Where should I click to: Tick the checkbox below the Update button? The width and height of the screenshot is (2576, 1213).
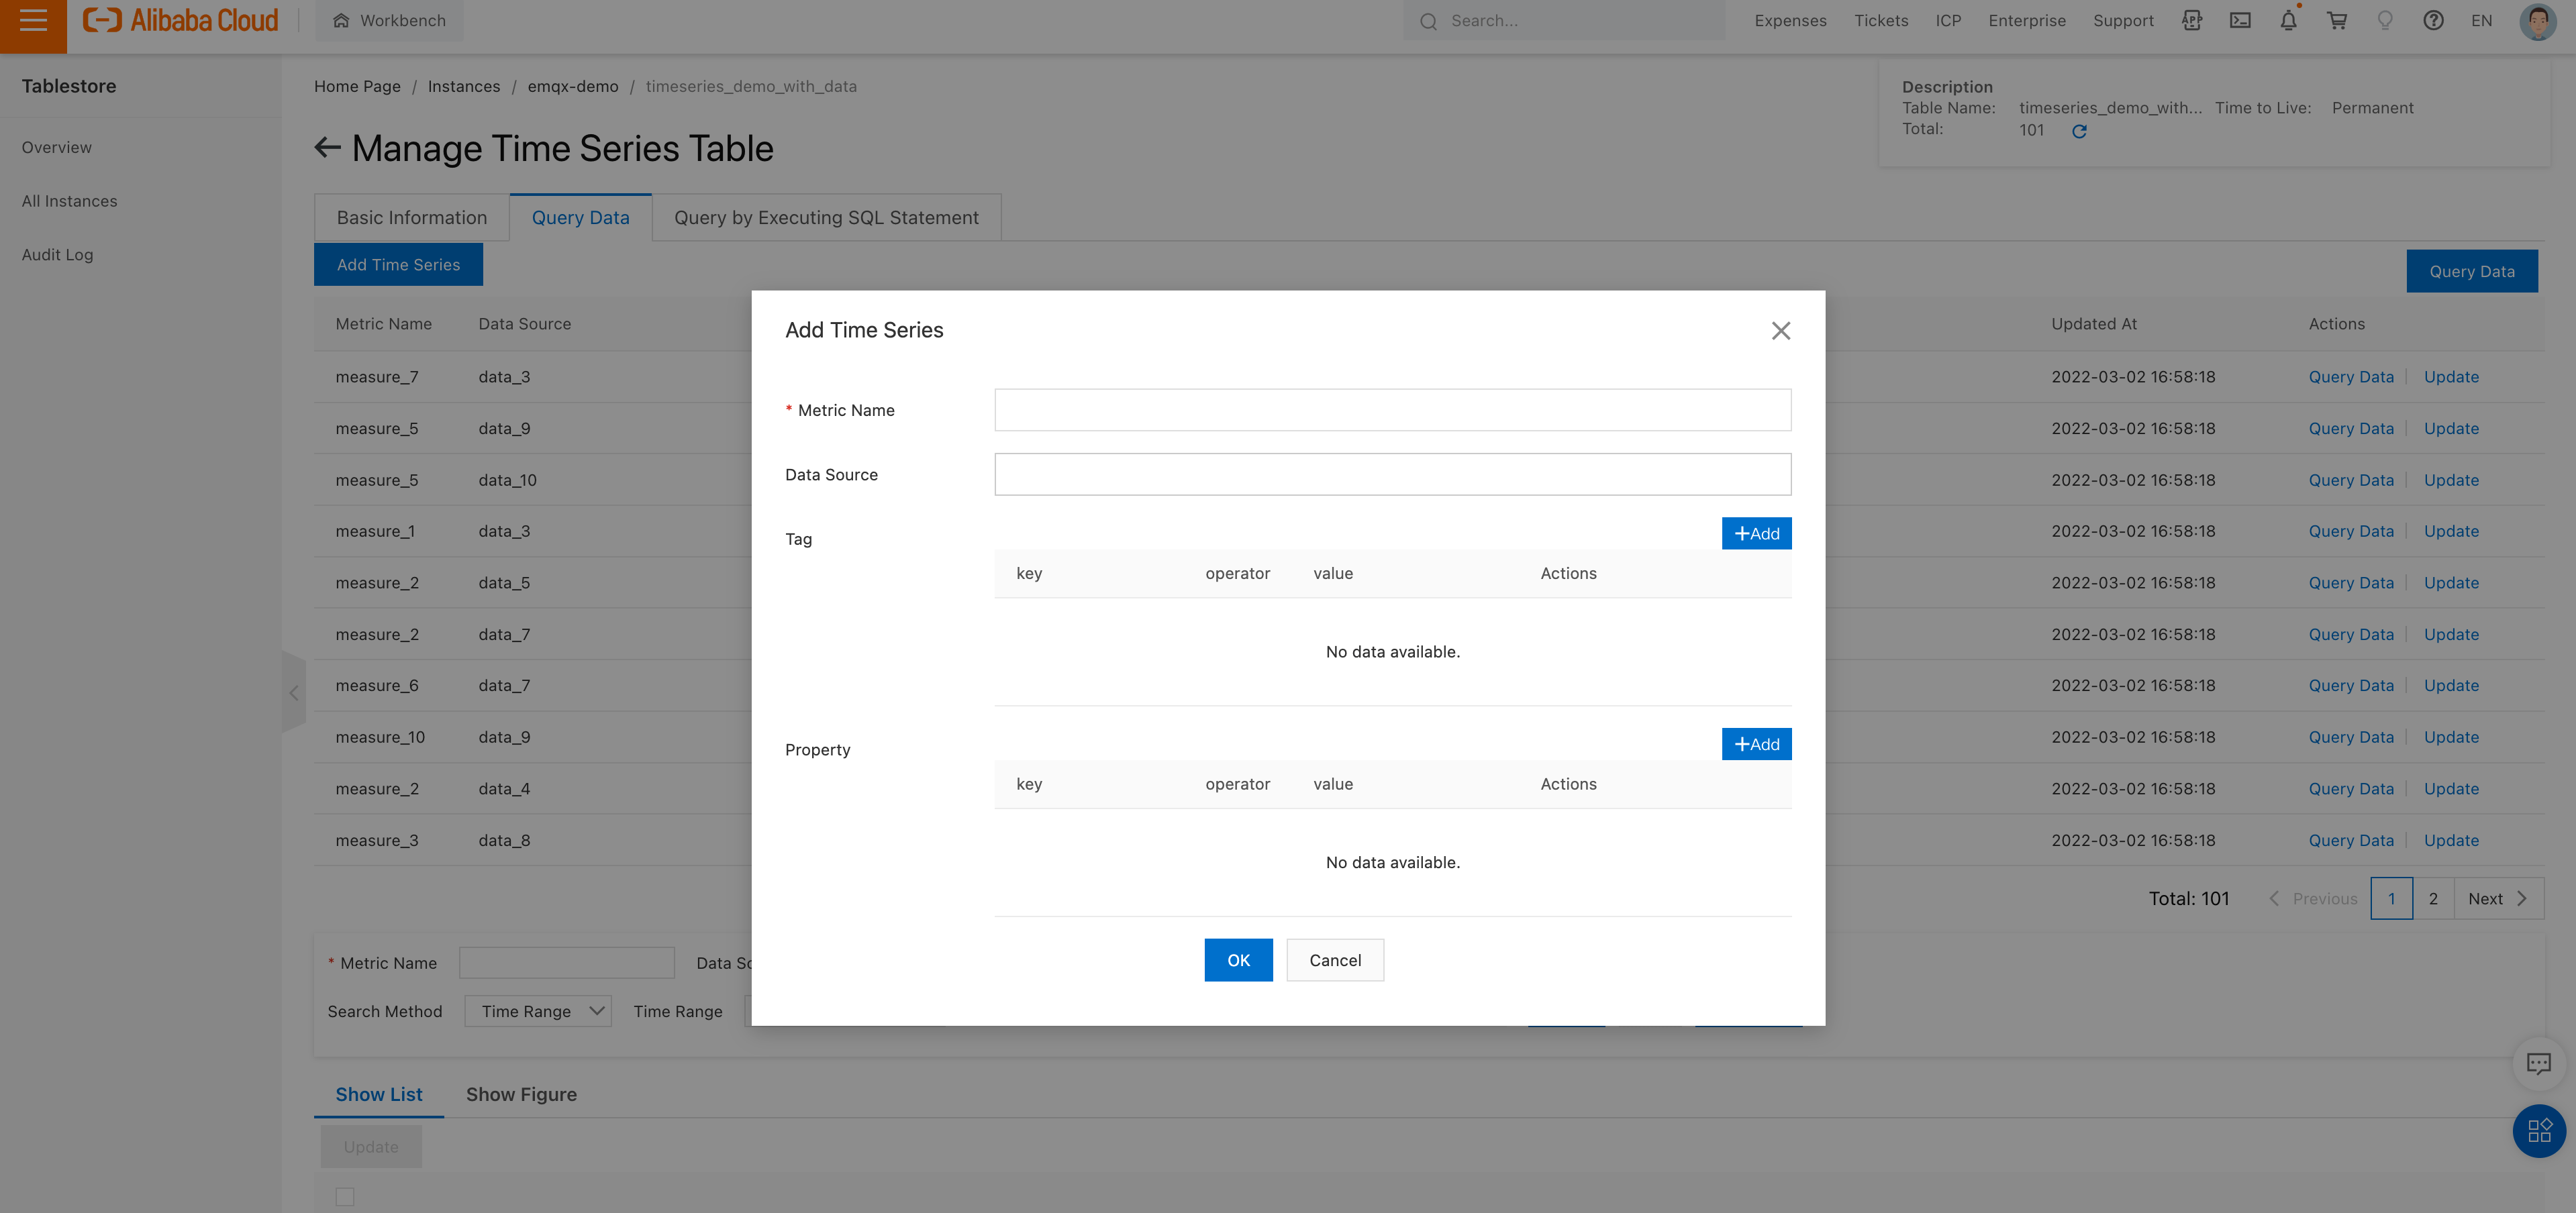pyautogui.click(x=345, y=1196)
